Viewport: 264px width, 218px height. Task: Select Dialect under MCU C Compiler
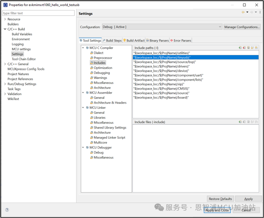98,53
